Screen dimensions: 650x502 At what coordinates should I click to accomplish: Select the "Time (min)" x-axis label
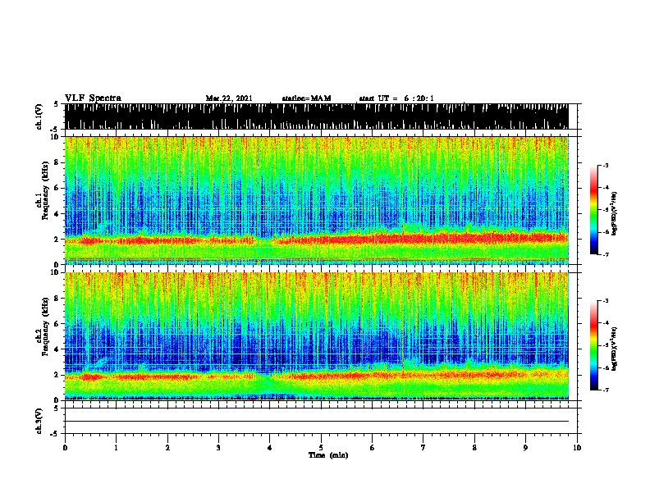click(328, 455)
